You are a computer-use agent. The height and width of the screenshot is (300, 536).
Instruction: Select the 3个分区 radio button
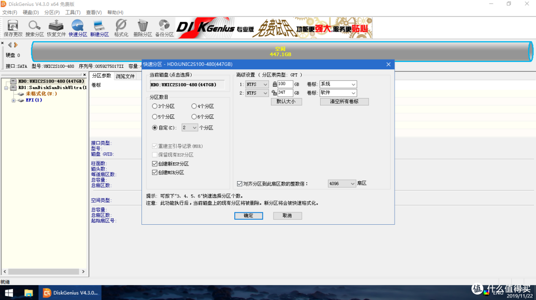pyautogui.click(x=155, y=106)
